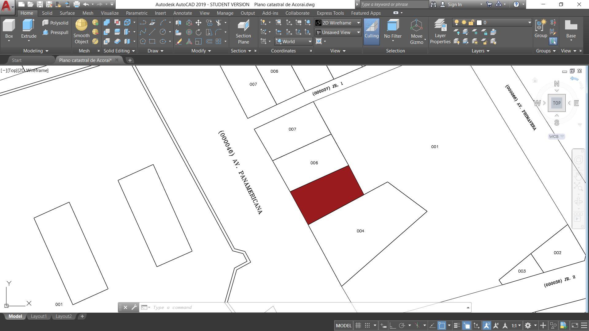Image resolution: width=589 pixels, height=331 pixels.
Task: Click the Group tool
Action: tap(541, 29)
